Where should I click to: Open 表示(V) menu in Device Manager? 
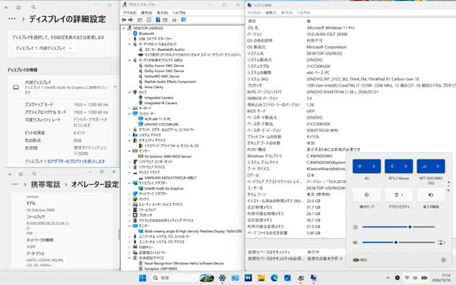coord(163,13)
